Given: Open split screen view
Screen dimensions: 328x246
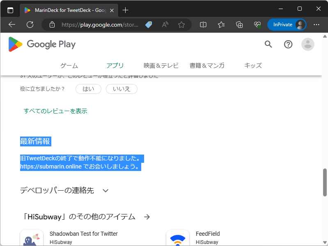Looking at the screenshot, I should pos(203,25).
